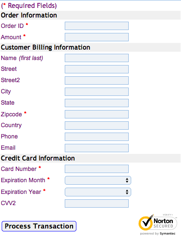The width and height of the screenshot is (181, 241).
Task: Select the Country text box
Action: click(97, 126)
